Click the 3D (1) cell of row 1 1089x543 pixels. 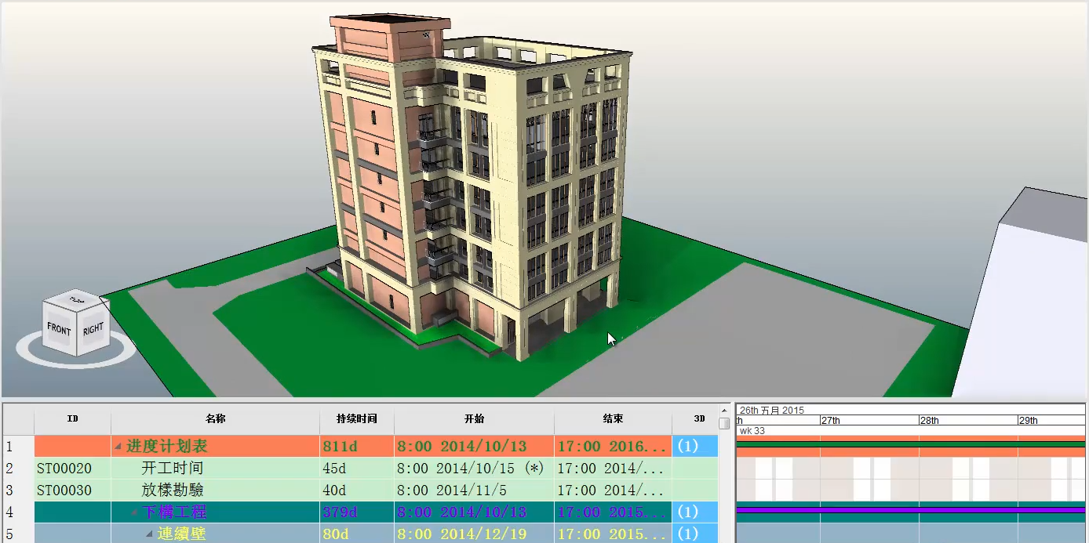pos(695,447)
